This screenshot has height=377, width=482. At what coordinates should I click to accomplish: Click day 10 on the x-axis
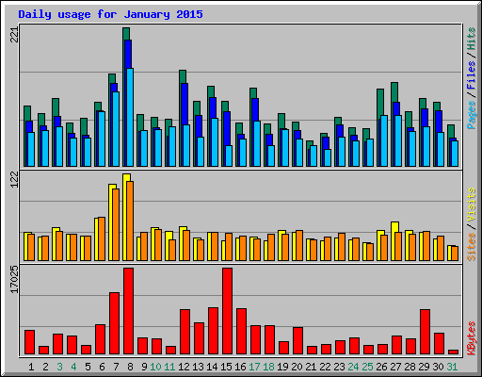(x=155, y=367)
